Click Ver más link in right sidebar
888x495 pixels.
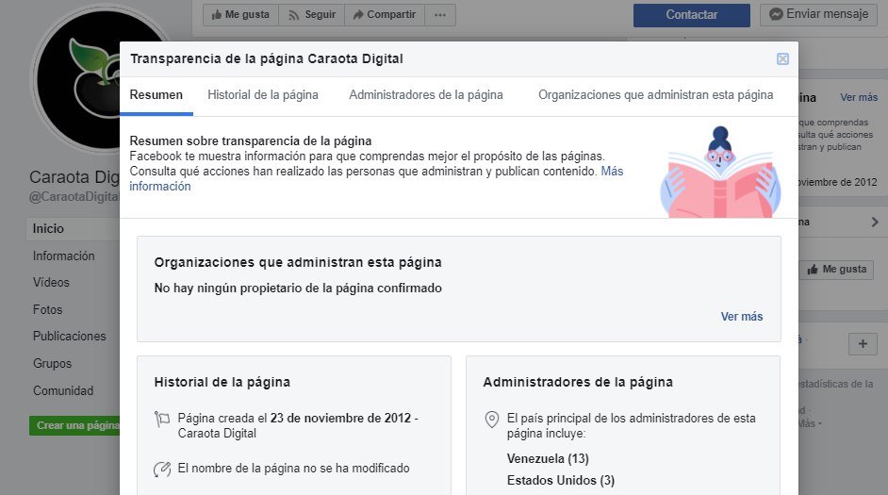click(x=859, y=97)
